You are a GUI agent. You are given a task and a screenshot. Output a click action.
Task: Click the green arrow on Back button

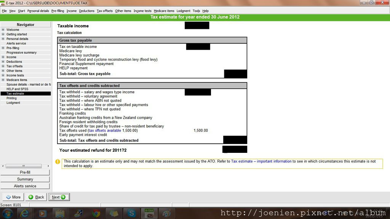coord(31,197)
